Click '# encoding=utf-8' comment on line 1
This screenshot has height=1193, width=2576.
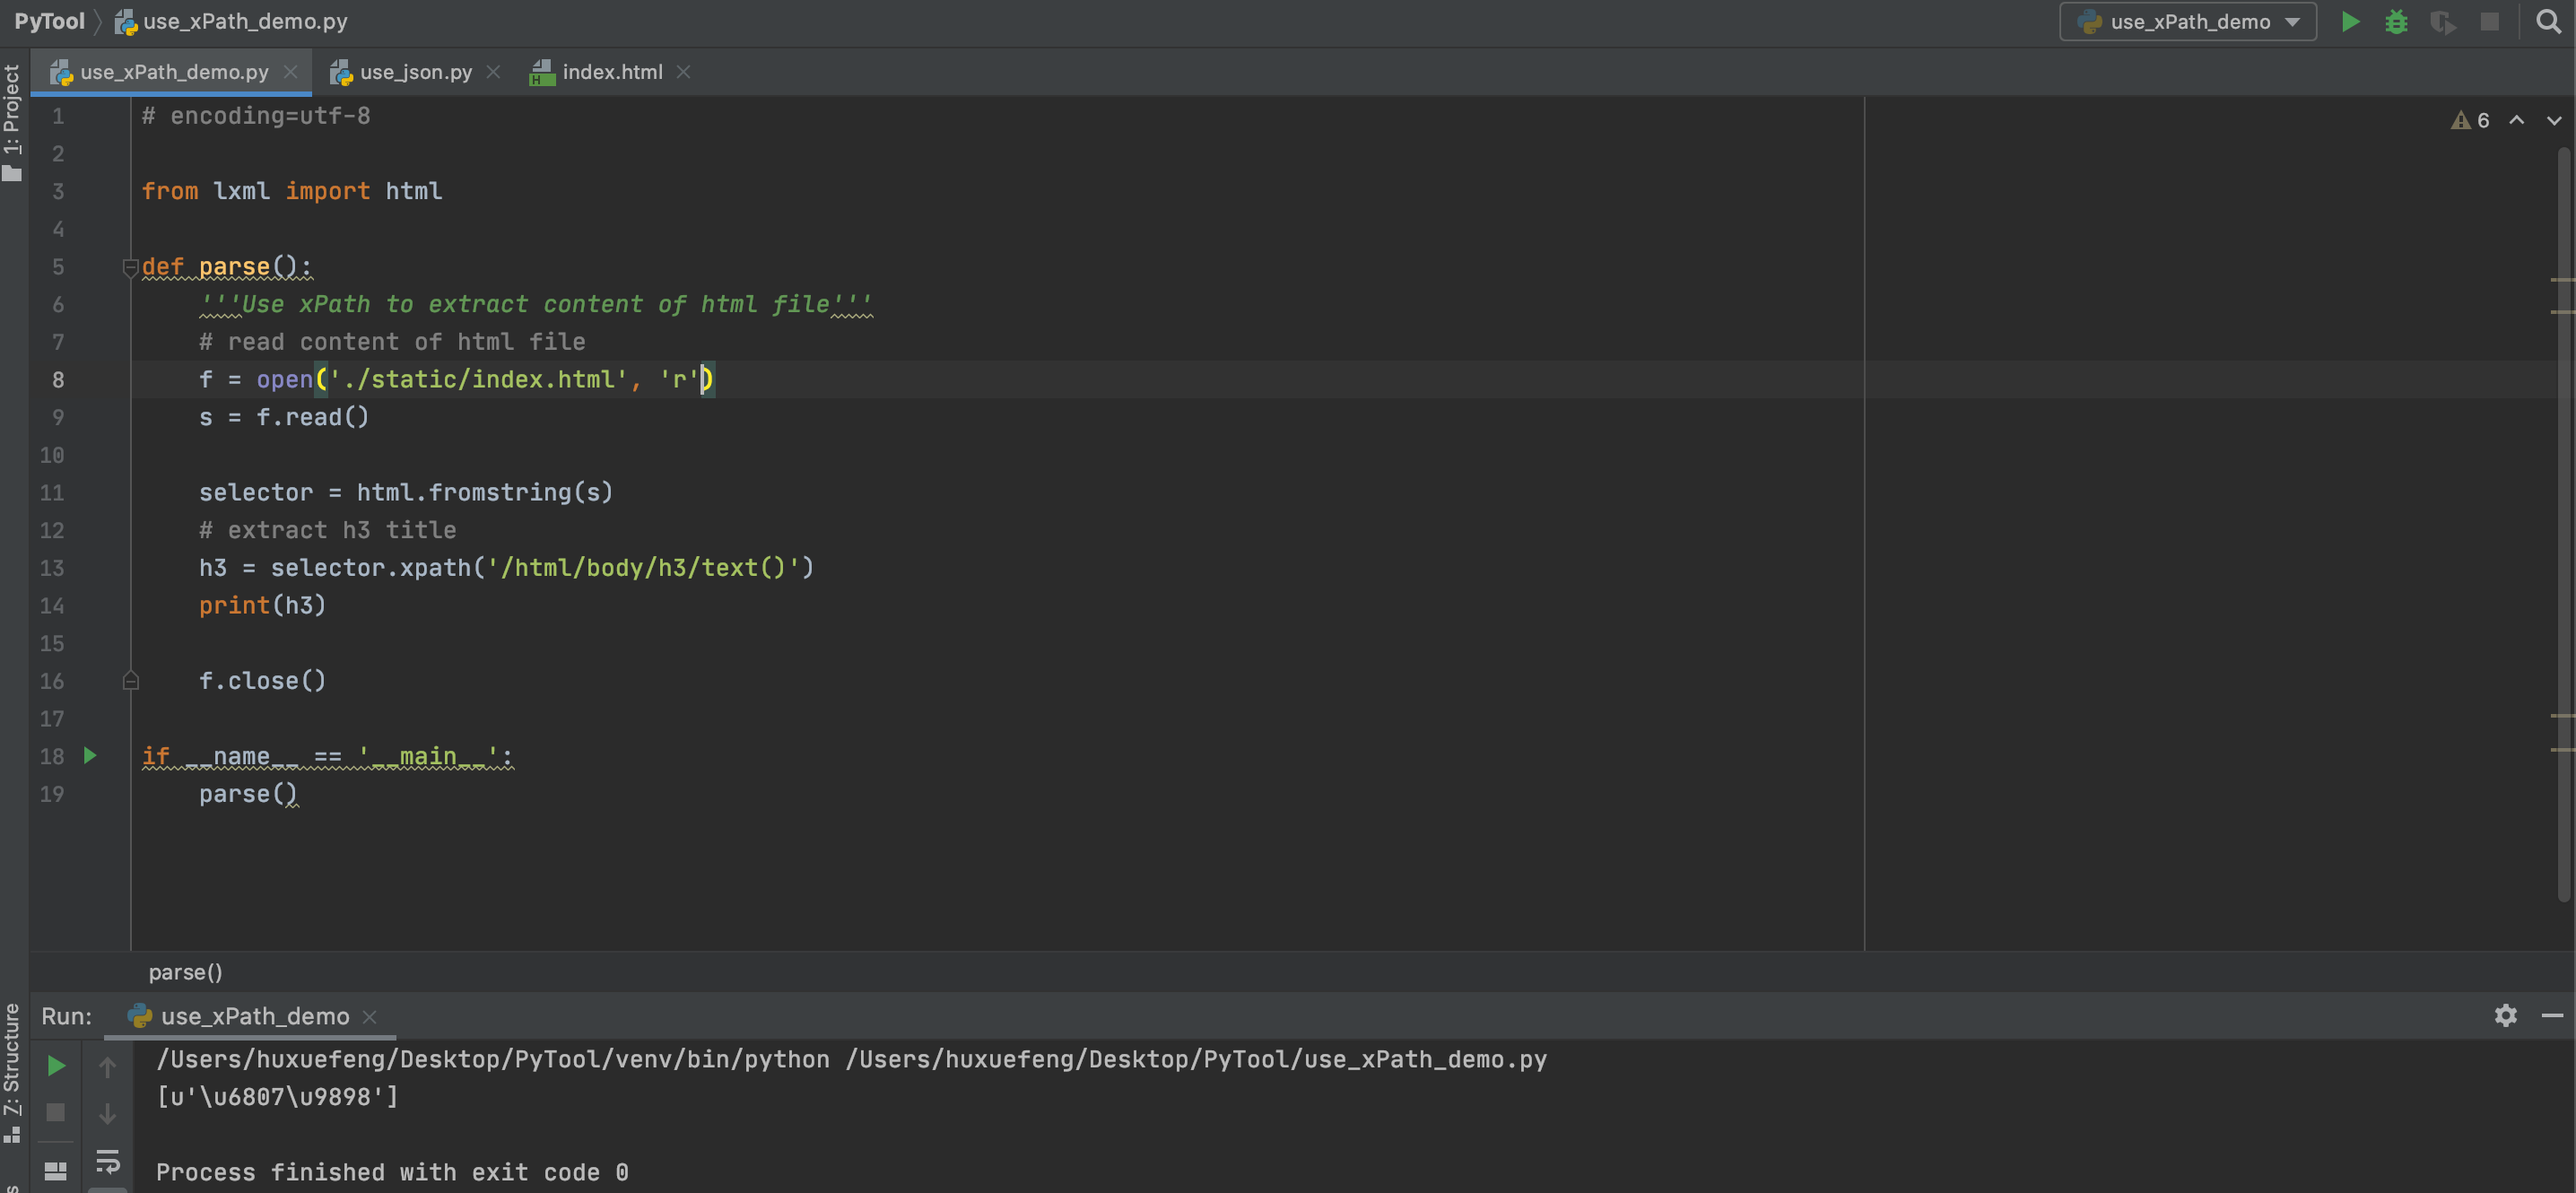click(x=256, y=116)
